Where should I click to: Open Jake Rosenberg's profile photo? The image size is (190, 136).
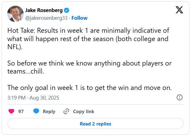coord(15,14)
